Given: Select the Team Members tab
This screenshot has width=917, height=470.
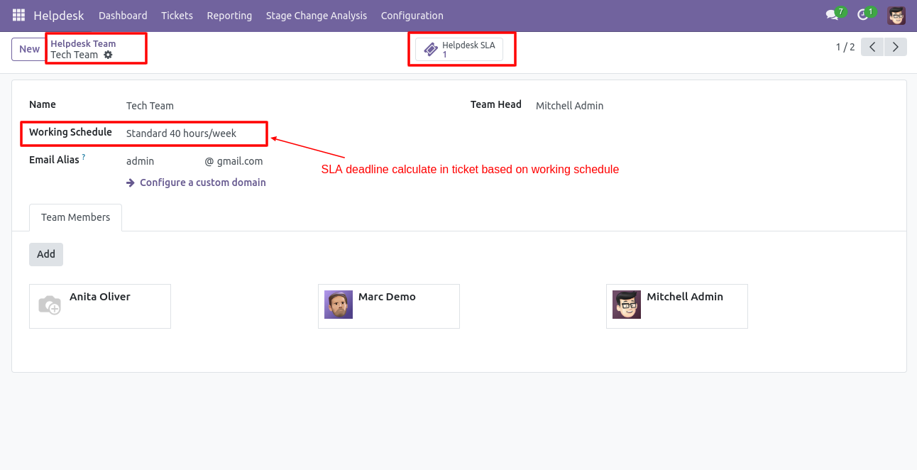Looking at the screenshot, I should [x=75, y=217].
